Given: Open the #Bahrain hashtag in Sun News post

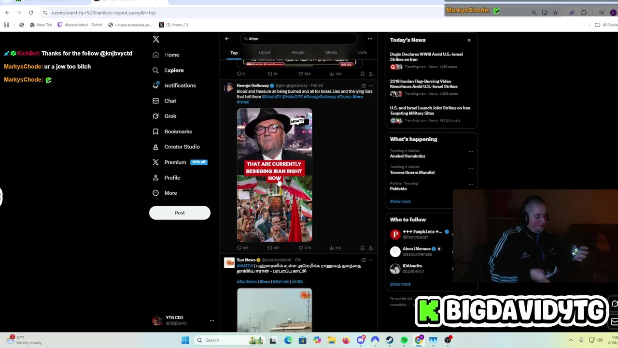Looking at the screenshot, I should pyautogui.click(x=281, y=281).
